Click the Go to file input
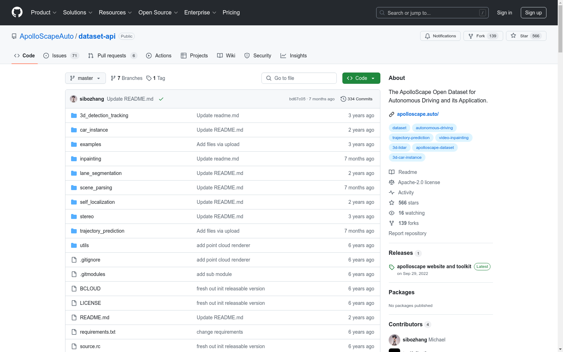 click(299, 78)
